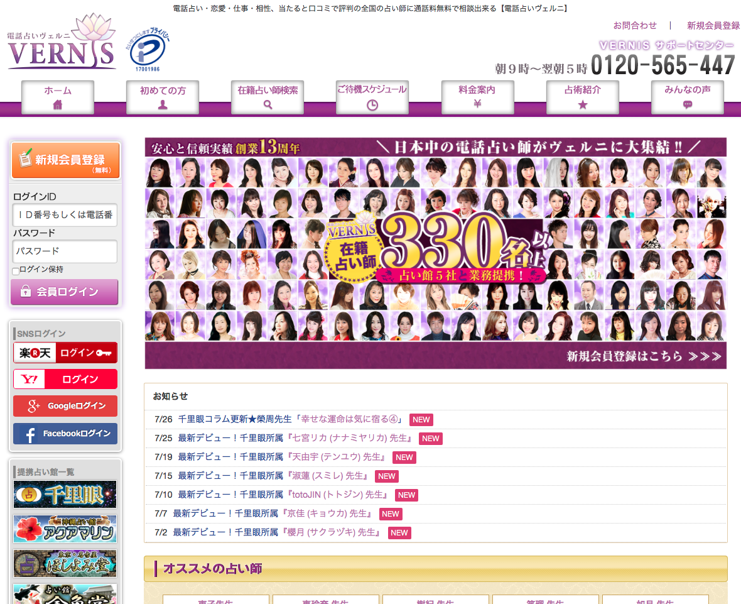The image size is (741, 604).
Task: Open the ご待機スケジュール navigation tab
Action: pos(372,97)
